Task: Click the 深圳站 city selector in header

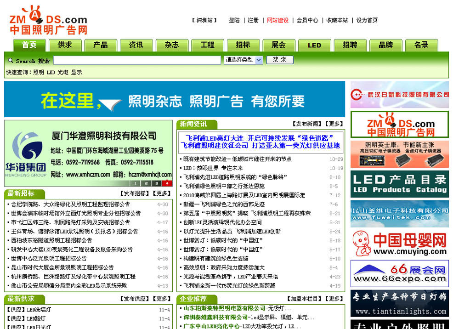Action: click(x=204, y=20)
